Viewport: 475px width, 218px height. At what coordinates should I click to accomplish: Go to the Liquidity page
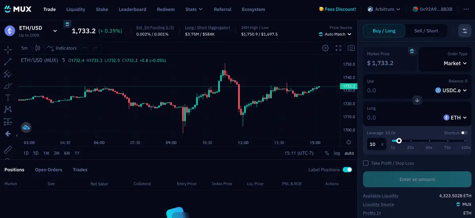click(x=76, y=9)
